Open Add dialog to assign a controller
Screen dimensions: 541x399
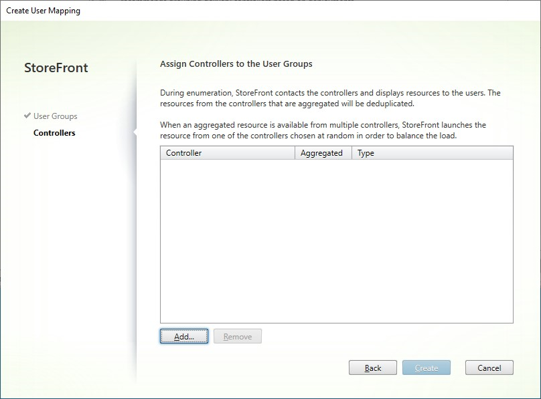[x=184, y=336]
